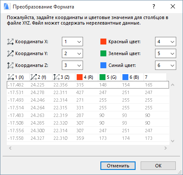Image resolution: width=183 pixels, height=175 pixels.
Task: Click the cell with value 271
Action: 80,100
